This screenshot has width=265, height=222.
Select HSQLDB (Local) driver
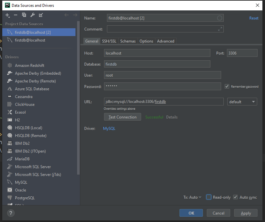[39, 128]
